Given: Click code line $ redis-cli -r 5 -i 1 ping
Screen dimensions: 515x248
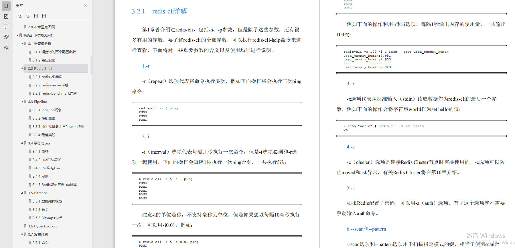Looking at the screenshot, I should tap(166, 179).
